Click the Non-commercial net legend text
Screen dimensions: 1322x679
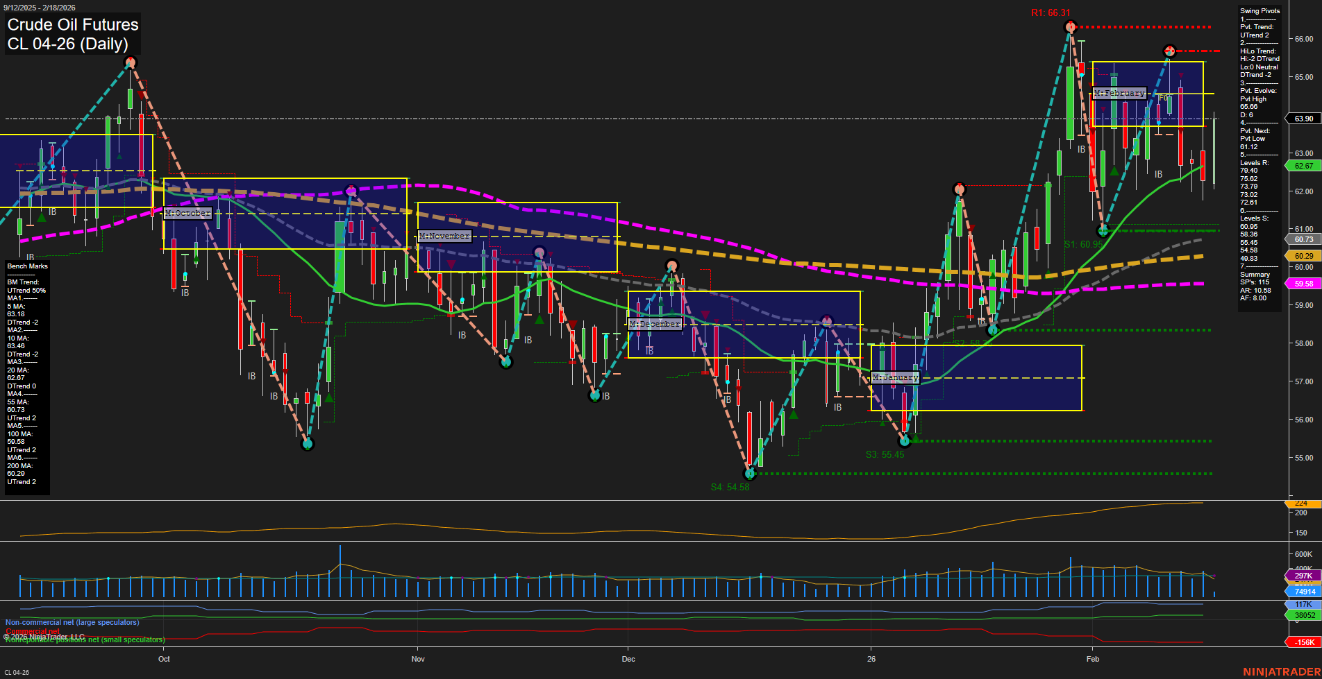(x=71, y=622)
